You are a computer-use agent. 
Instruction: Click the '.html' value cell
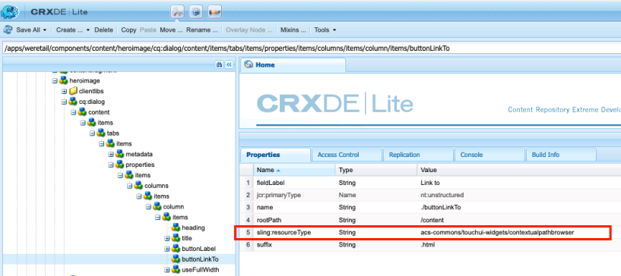[x=427, y=245]
